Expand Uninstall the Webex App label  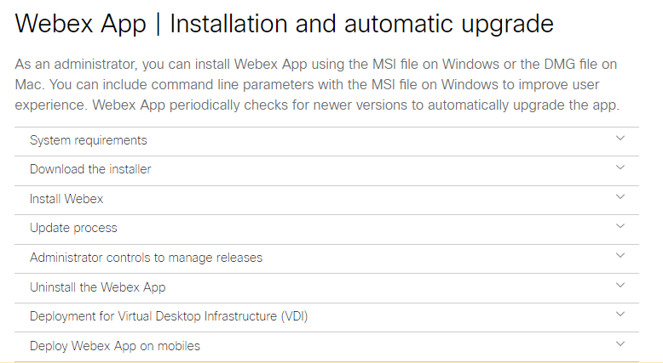pyautogui.click(x=97, y=287)
